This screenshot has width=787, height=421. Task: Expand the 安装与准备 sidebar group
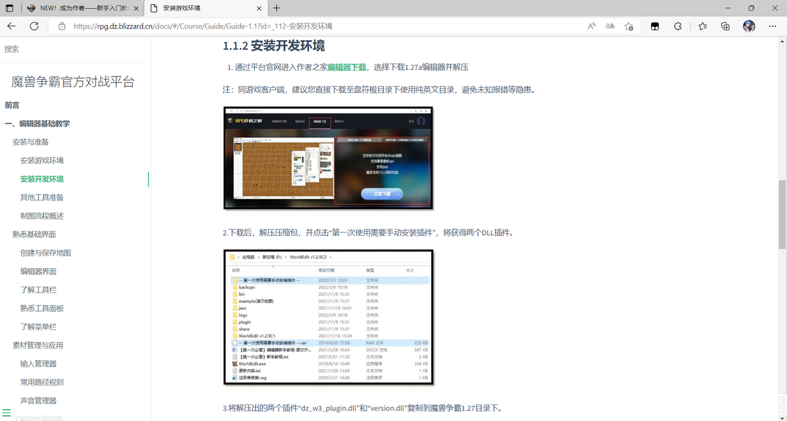(30, 142)
